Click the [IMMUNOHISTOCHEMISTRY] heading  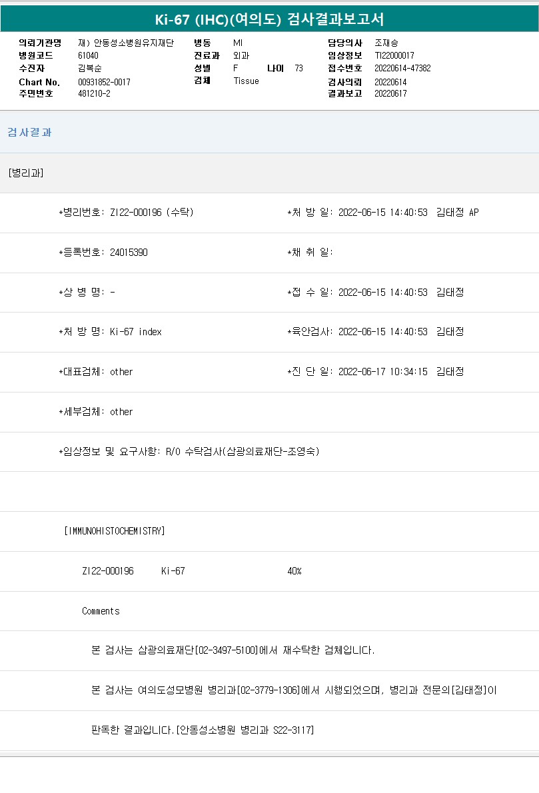[x=115, y=531]
